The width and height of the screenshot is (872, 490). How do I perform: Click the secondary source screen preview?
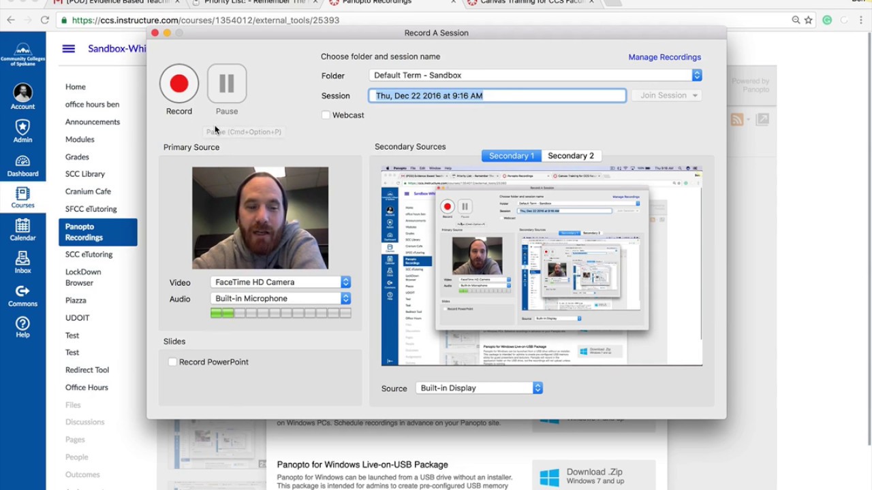[x=542, y=265]
